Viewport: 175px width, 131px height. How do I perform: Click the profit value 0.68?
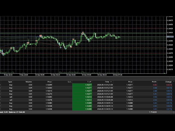(155, 88)
